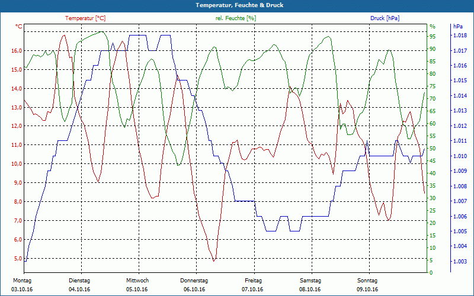Click the date '04.10.16'
The image size is (474, 296).
(x=79, y=289)
